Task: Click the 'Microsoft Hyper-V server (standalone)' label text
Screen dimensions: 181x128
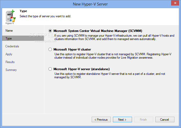Action: pyautogui.click(x=81, y=69)
